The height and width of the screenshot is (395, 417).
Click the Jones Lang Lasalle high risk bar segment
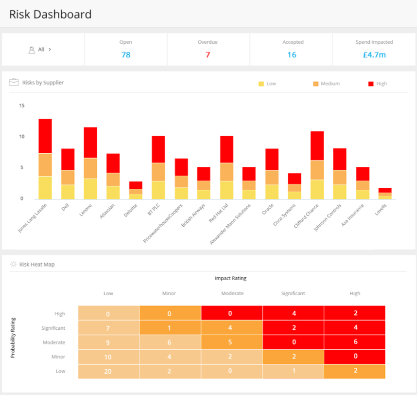click(x=45, y=136)
